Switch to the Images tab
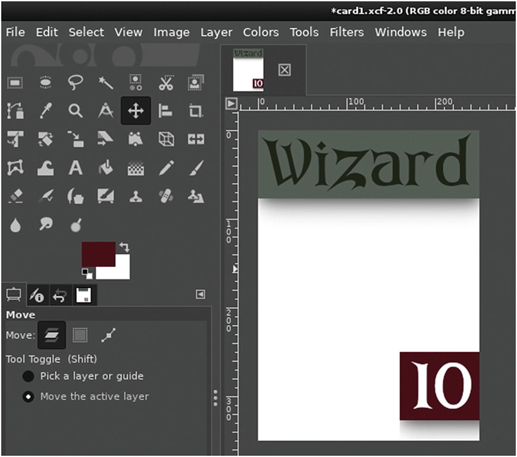 [x=84, y=296]
